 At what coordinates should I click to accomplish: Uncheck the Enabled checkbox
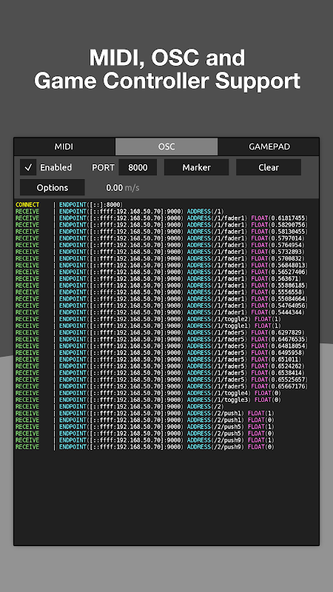click(x=28, y=167)
